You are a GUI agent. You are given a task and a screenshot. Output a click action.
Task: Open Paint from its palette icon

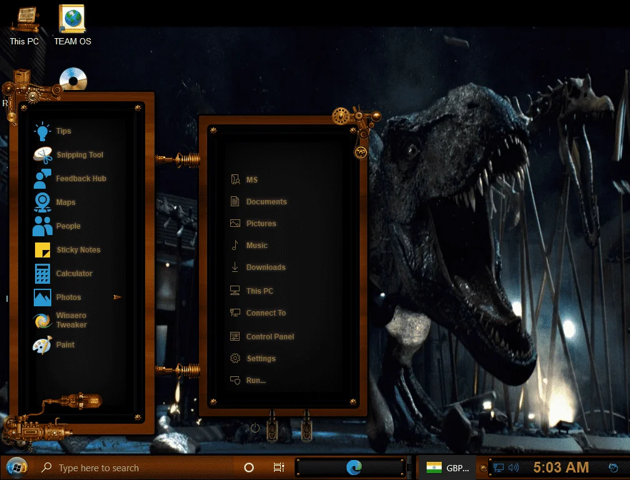coord(42,345)
